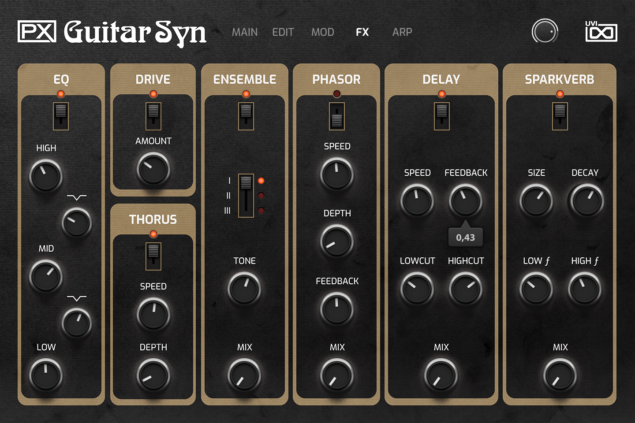The image size is (635, 423).
Task: Click the Delay LOWCUT knob
Action: point(417,289)
